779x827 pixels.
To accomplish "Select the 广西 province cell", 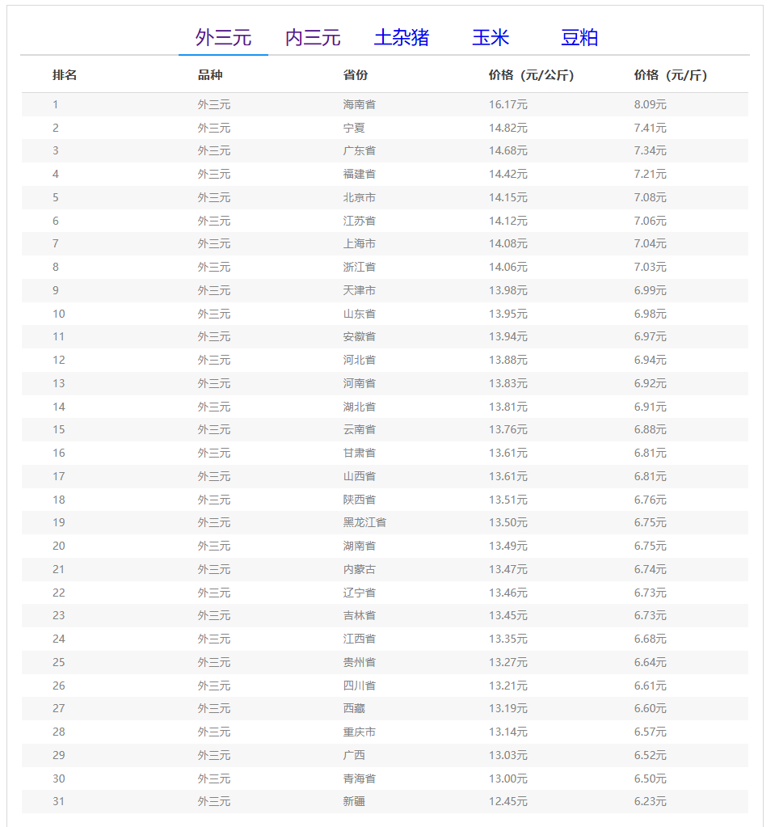I will [x=354, y=755].
